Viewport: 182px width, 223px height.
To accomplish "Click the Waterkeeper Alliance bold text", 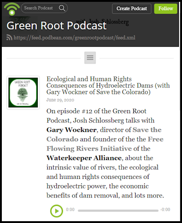I will click(84, 158).
